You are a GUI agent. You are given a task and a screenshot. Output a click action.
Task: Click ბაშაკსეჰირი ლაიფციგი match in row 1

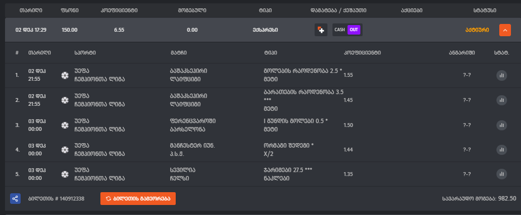188,75
